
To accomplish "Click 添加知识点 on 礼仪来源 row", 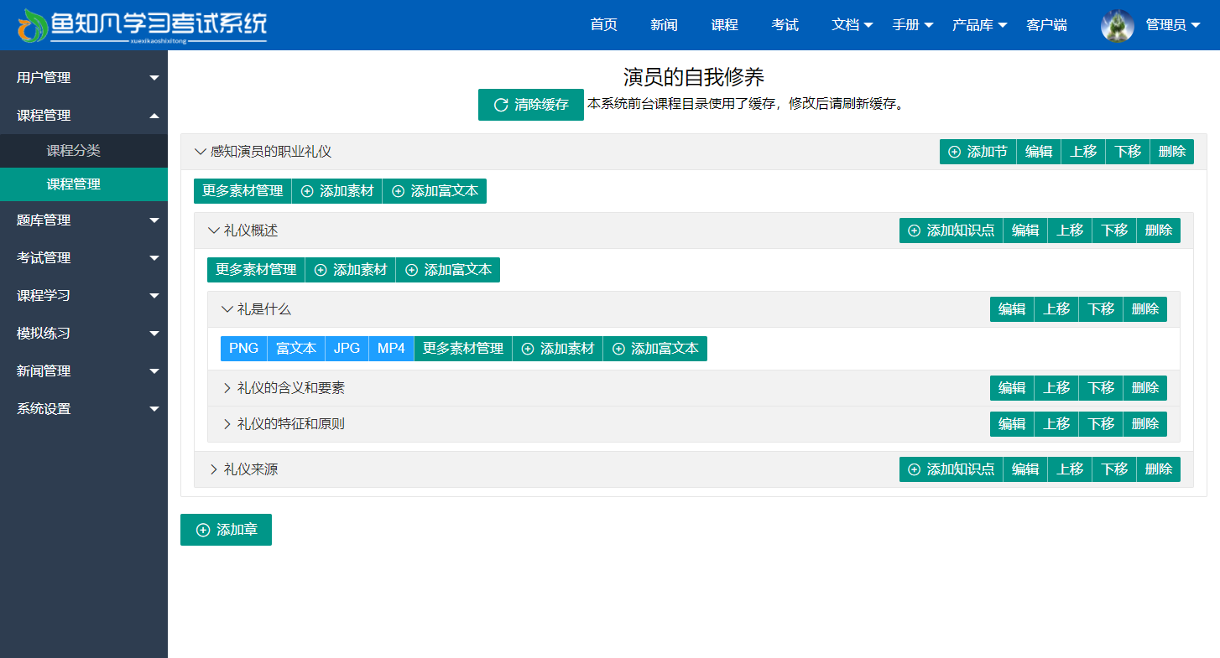I will (951, 469).
